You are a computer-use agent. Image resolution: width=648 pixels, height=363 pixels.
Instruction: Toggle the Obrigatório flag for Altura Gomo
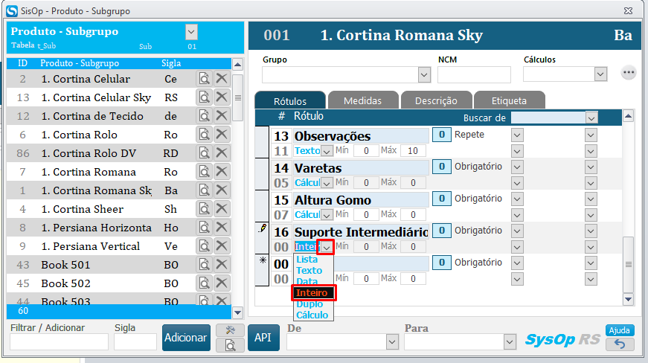point(441,199)
